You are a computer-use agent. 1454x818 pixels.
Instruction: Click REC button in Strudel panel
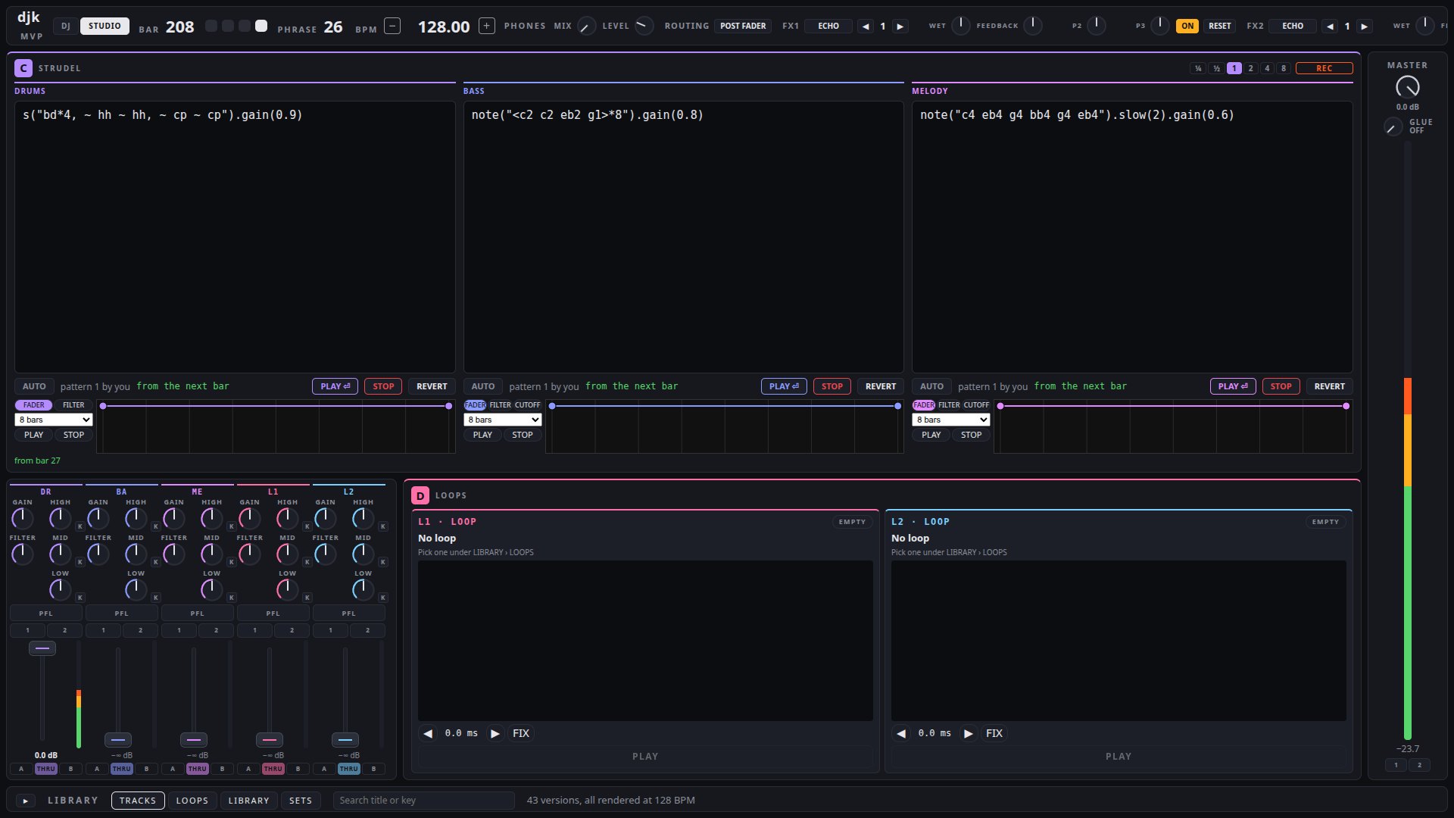(1324, 68)
